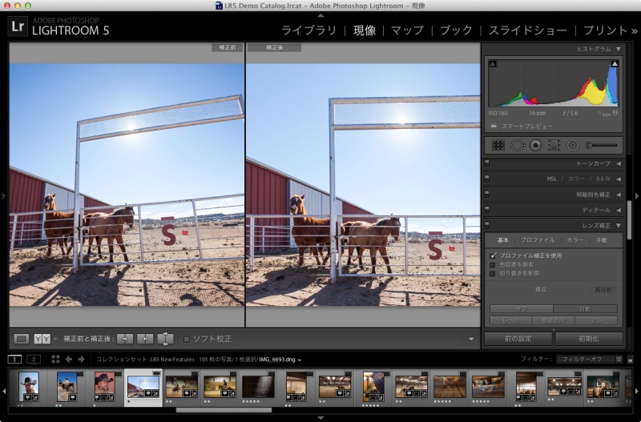
Task: Switch to Loupe view icon in toolbar
Action: pyautogui.click(x=22, y=339)
